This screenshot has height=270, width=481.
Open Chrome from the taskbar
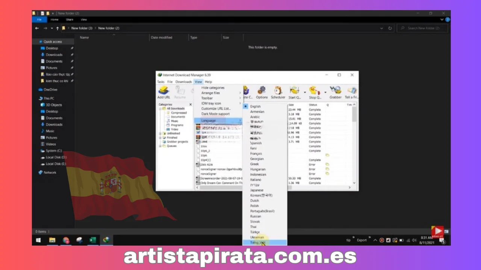[66, 240]
